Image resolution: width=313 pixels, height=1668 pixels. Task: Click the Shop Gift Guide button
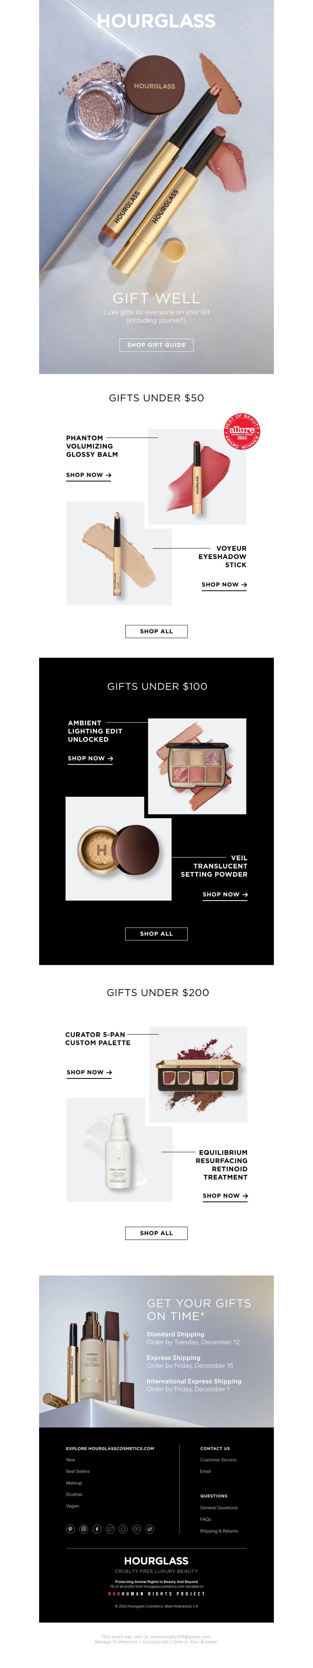pos(156,344)
